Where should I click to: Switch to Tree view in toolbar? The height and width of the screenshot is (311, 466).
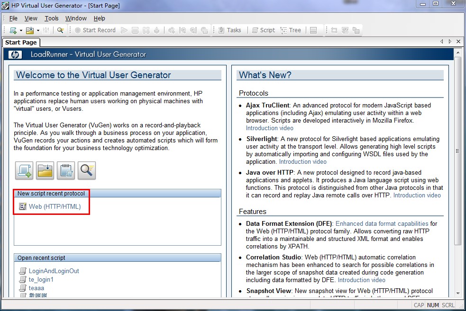pyautogui.click(x=291, y=30)
